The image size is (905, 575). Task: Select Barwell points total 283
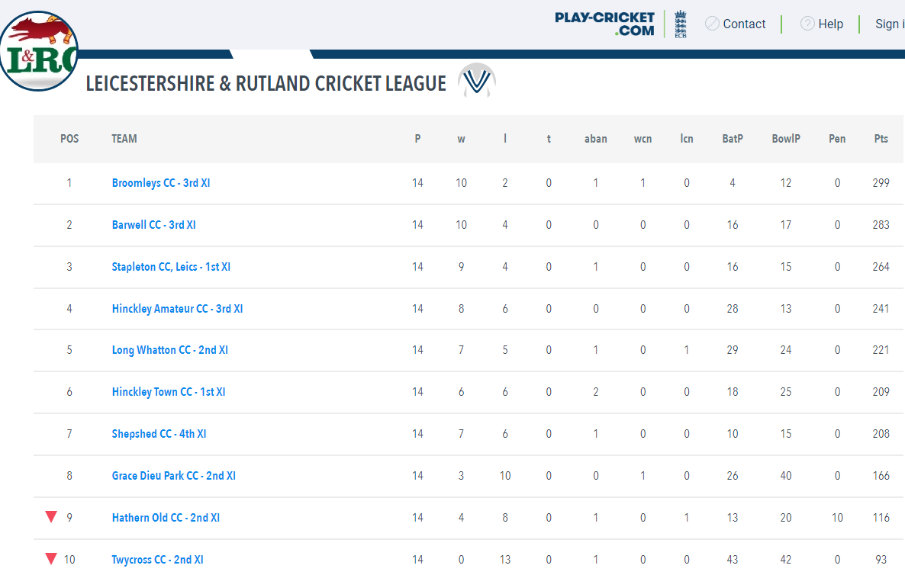point(881,225)
